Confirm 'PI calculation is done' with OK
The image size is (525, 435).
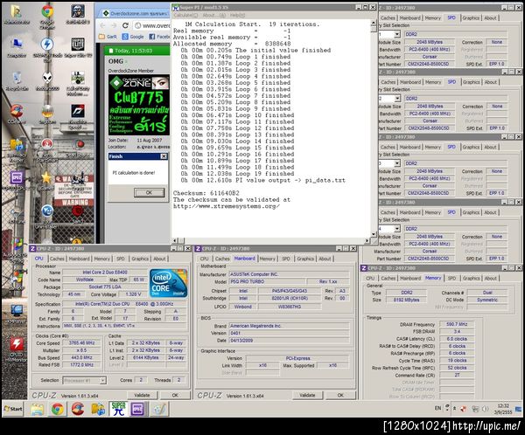149,192
